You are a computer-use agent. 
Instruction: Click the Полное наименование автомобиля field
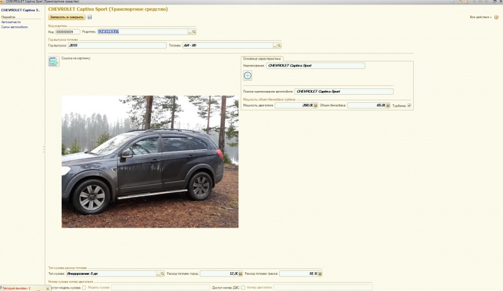point(344,92)
